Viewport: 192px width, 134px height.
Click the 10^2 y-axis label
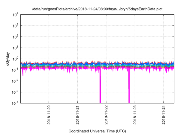pos(16,37)
